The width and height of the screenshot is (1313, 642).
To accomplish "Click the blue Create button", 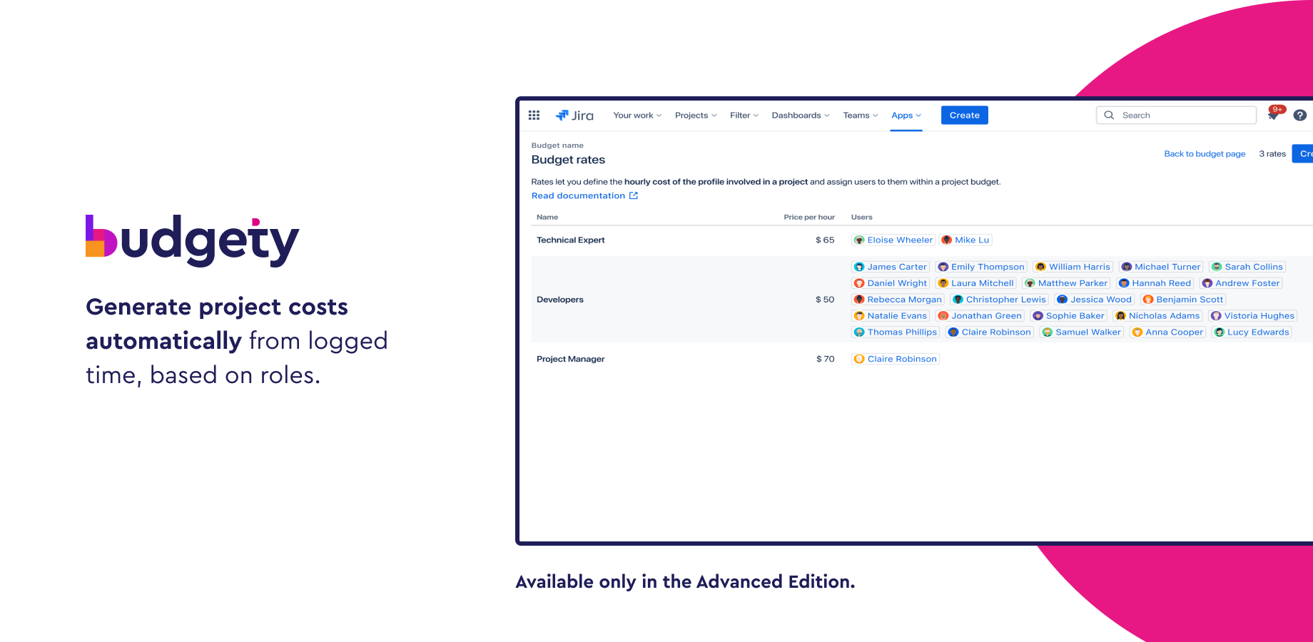I will tap(965, 115).
